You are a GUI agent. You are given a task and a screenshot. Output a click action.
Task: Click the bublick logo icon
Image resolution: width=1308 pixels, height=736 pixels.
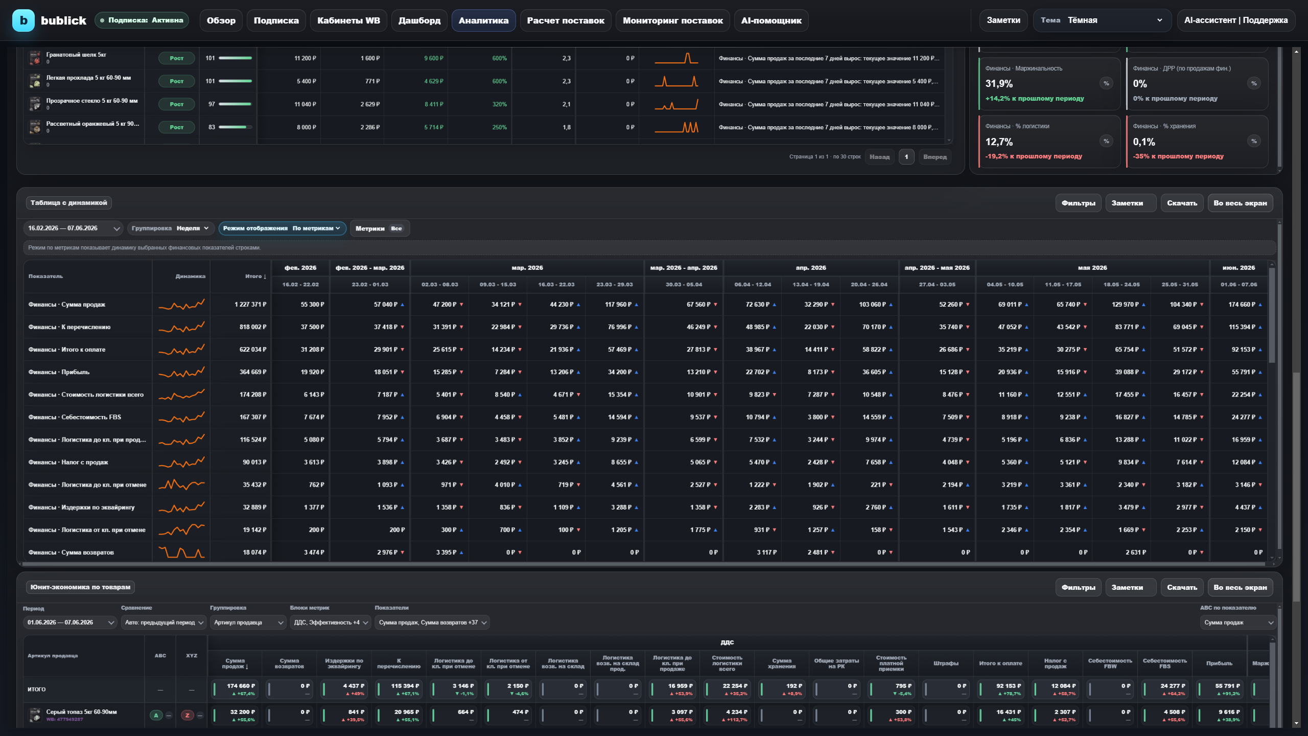[23, 20]
